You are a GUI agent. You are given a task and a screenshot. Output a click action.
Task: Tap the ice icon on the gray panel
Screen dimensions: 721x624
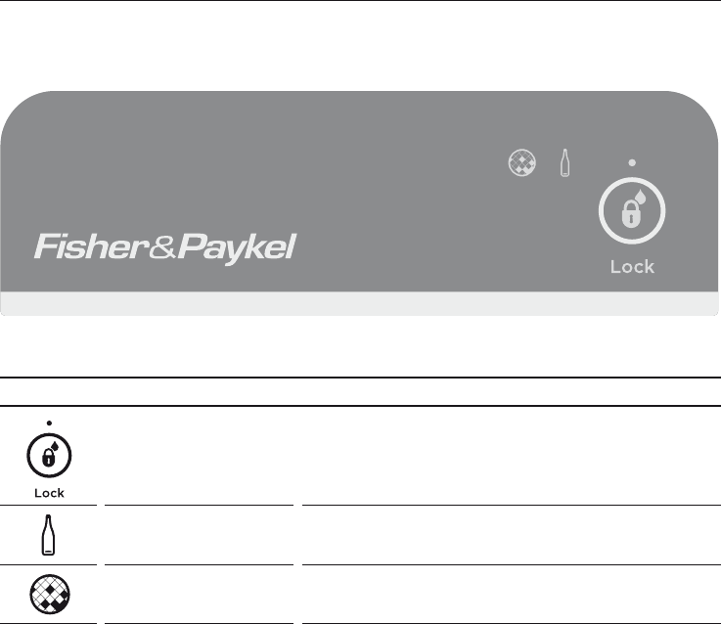[x=522, y=164]
